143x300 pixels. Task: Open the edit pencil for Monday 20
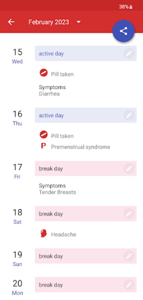pos(129,285)
